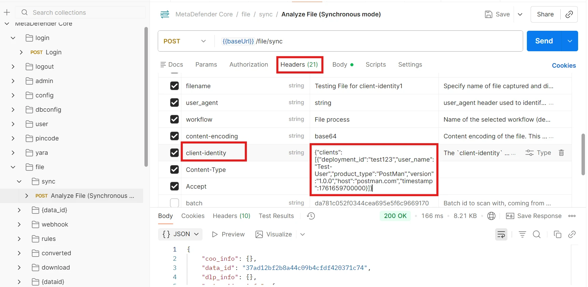Focus the Search collections field
The height and width of the screenshot is (287, 588).
tap(82, 13)
